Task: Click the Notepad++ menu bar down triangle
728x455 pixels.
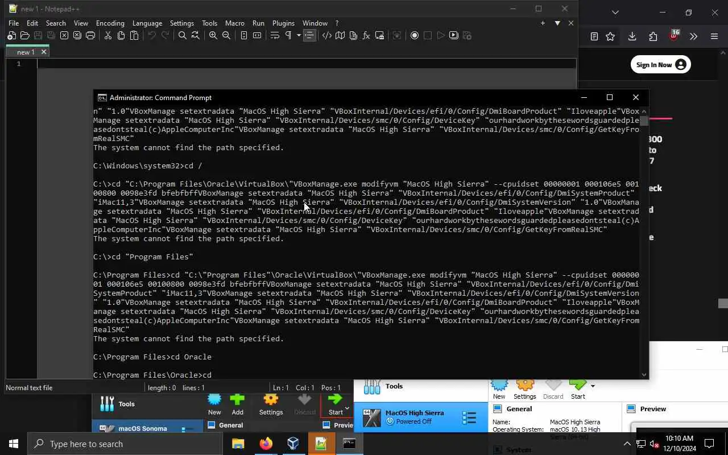Action: (x=557, y=23)
